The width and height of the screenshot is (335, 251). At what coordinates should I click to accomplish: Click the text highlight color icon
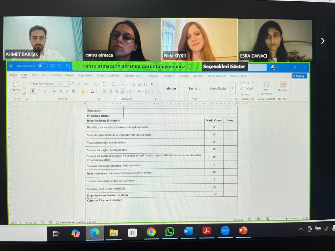click(x=83, y=91)
